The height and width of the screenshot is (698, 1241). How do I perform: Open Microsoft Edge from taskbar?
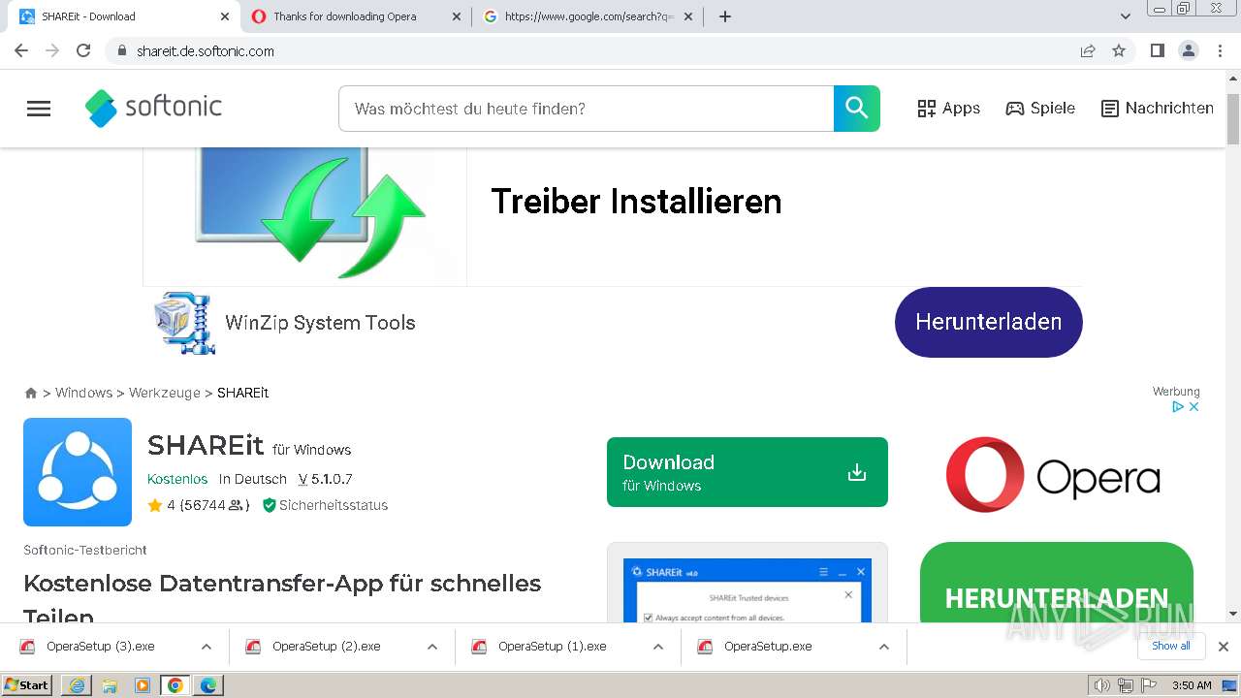pyautogui.click(x=208, y=685)
